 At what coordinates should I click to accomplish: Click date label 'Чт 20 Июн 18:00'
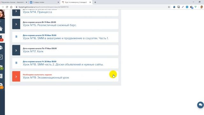pos(49,62)
